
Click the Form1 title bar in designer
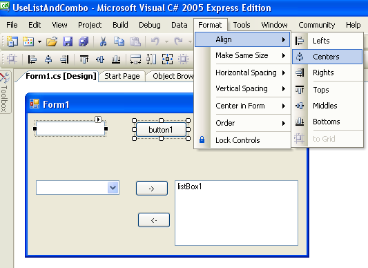point(109,104)
